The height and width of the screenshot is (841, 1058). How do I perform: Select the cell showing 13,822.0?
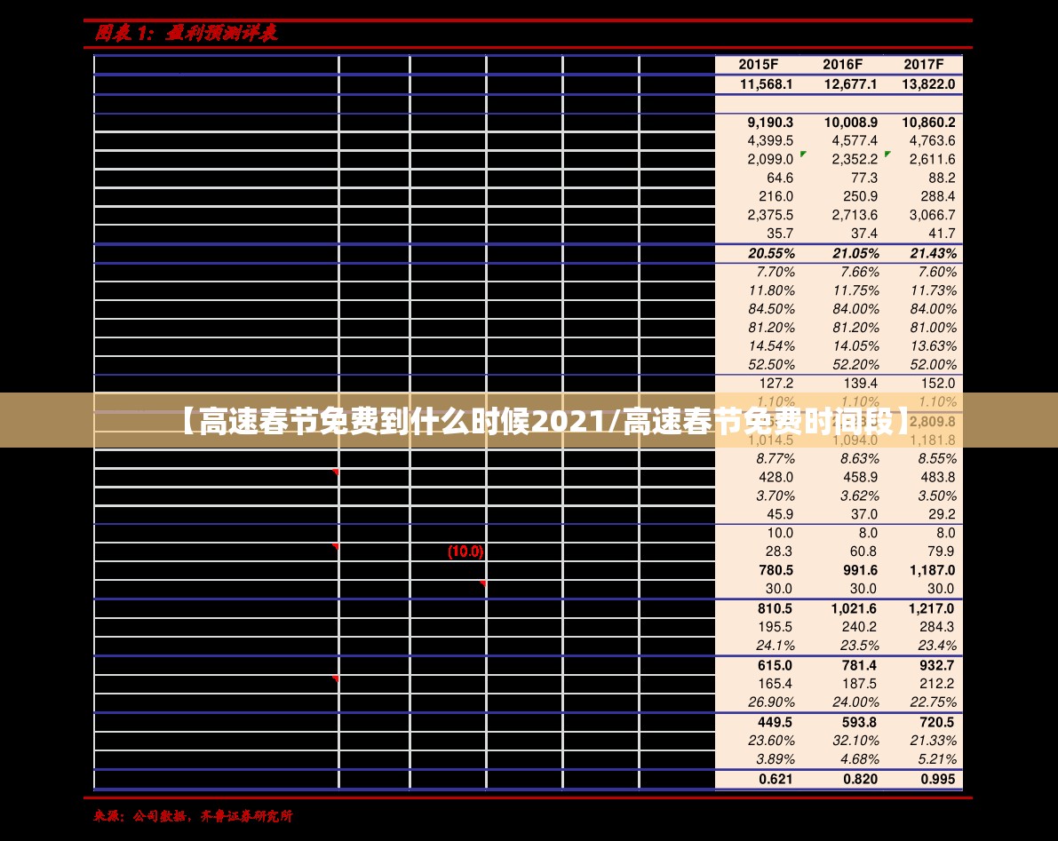[928, 84]
